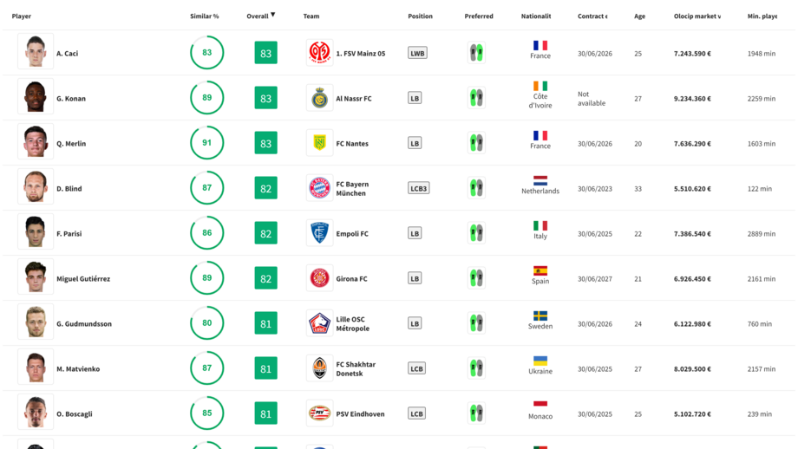Sort by Position column header

tap(420, 16)
